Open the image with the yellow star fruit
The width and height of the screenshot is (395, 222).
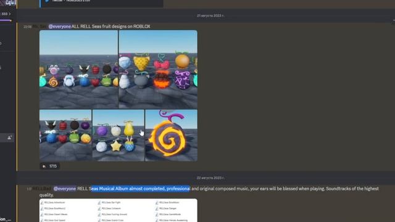pyautogui.click(x=118, y=135)
